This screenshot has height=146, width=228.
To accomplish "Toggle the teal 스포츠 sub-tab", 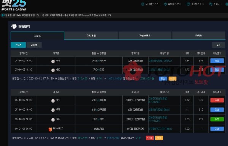I will pos(18,45).
